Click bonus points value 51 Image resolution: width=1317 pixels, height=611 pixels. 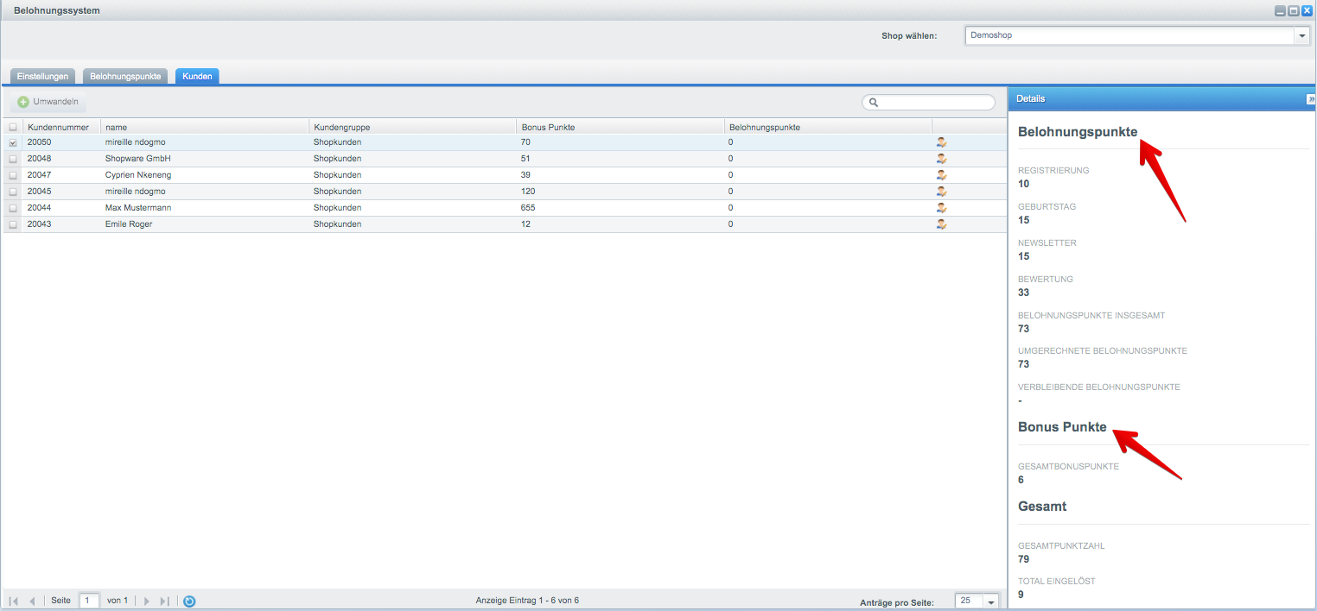click(x=525, y=159)
